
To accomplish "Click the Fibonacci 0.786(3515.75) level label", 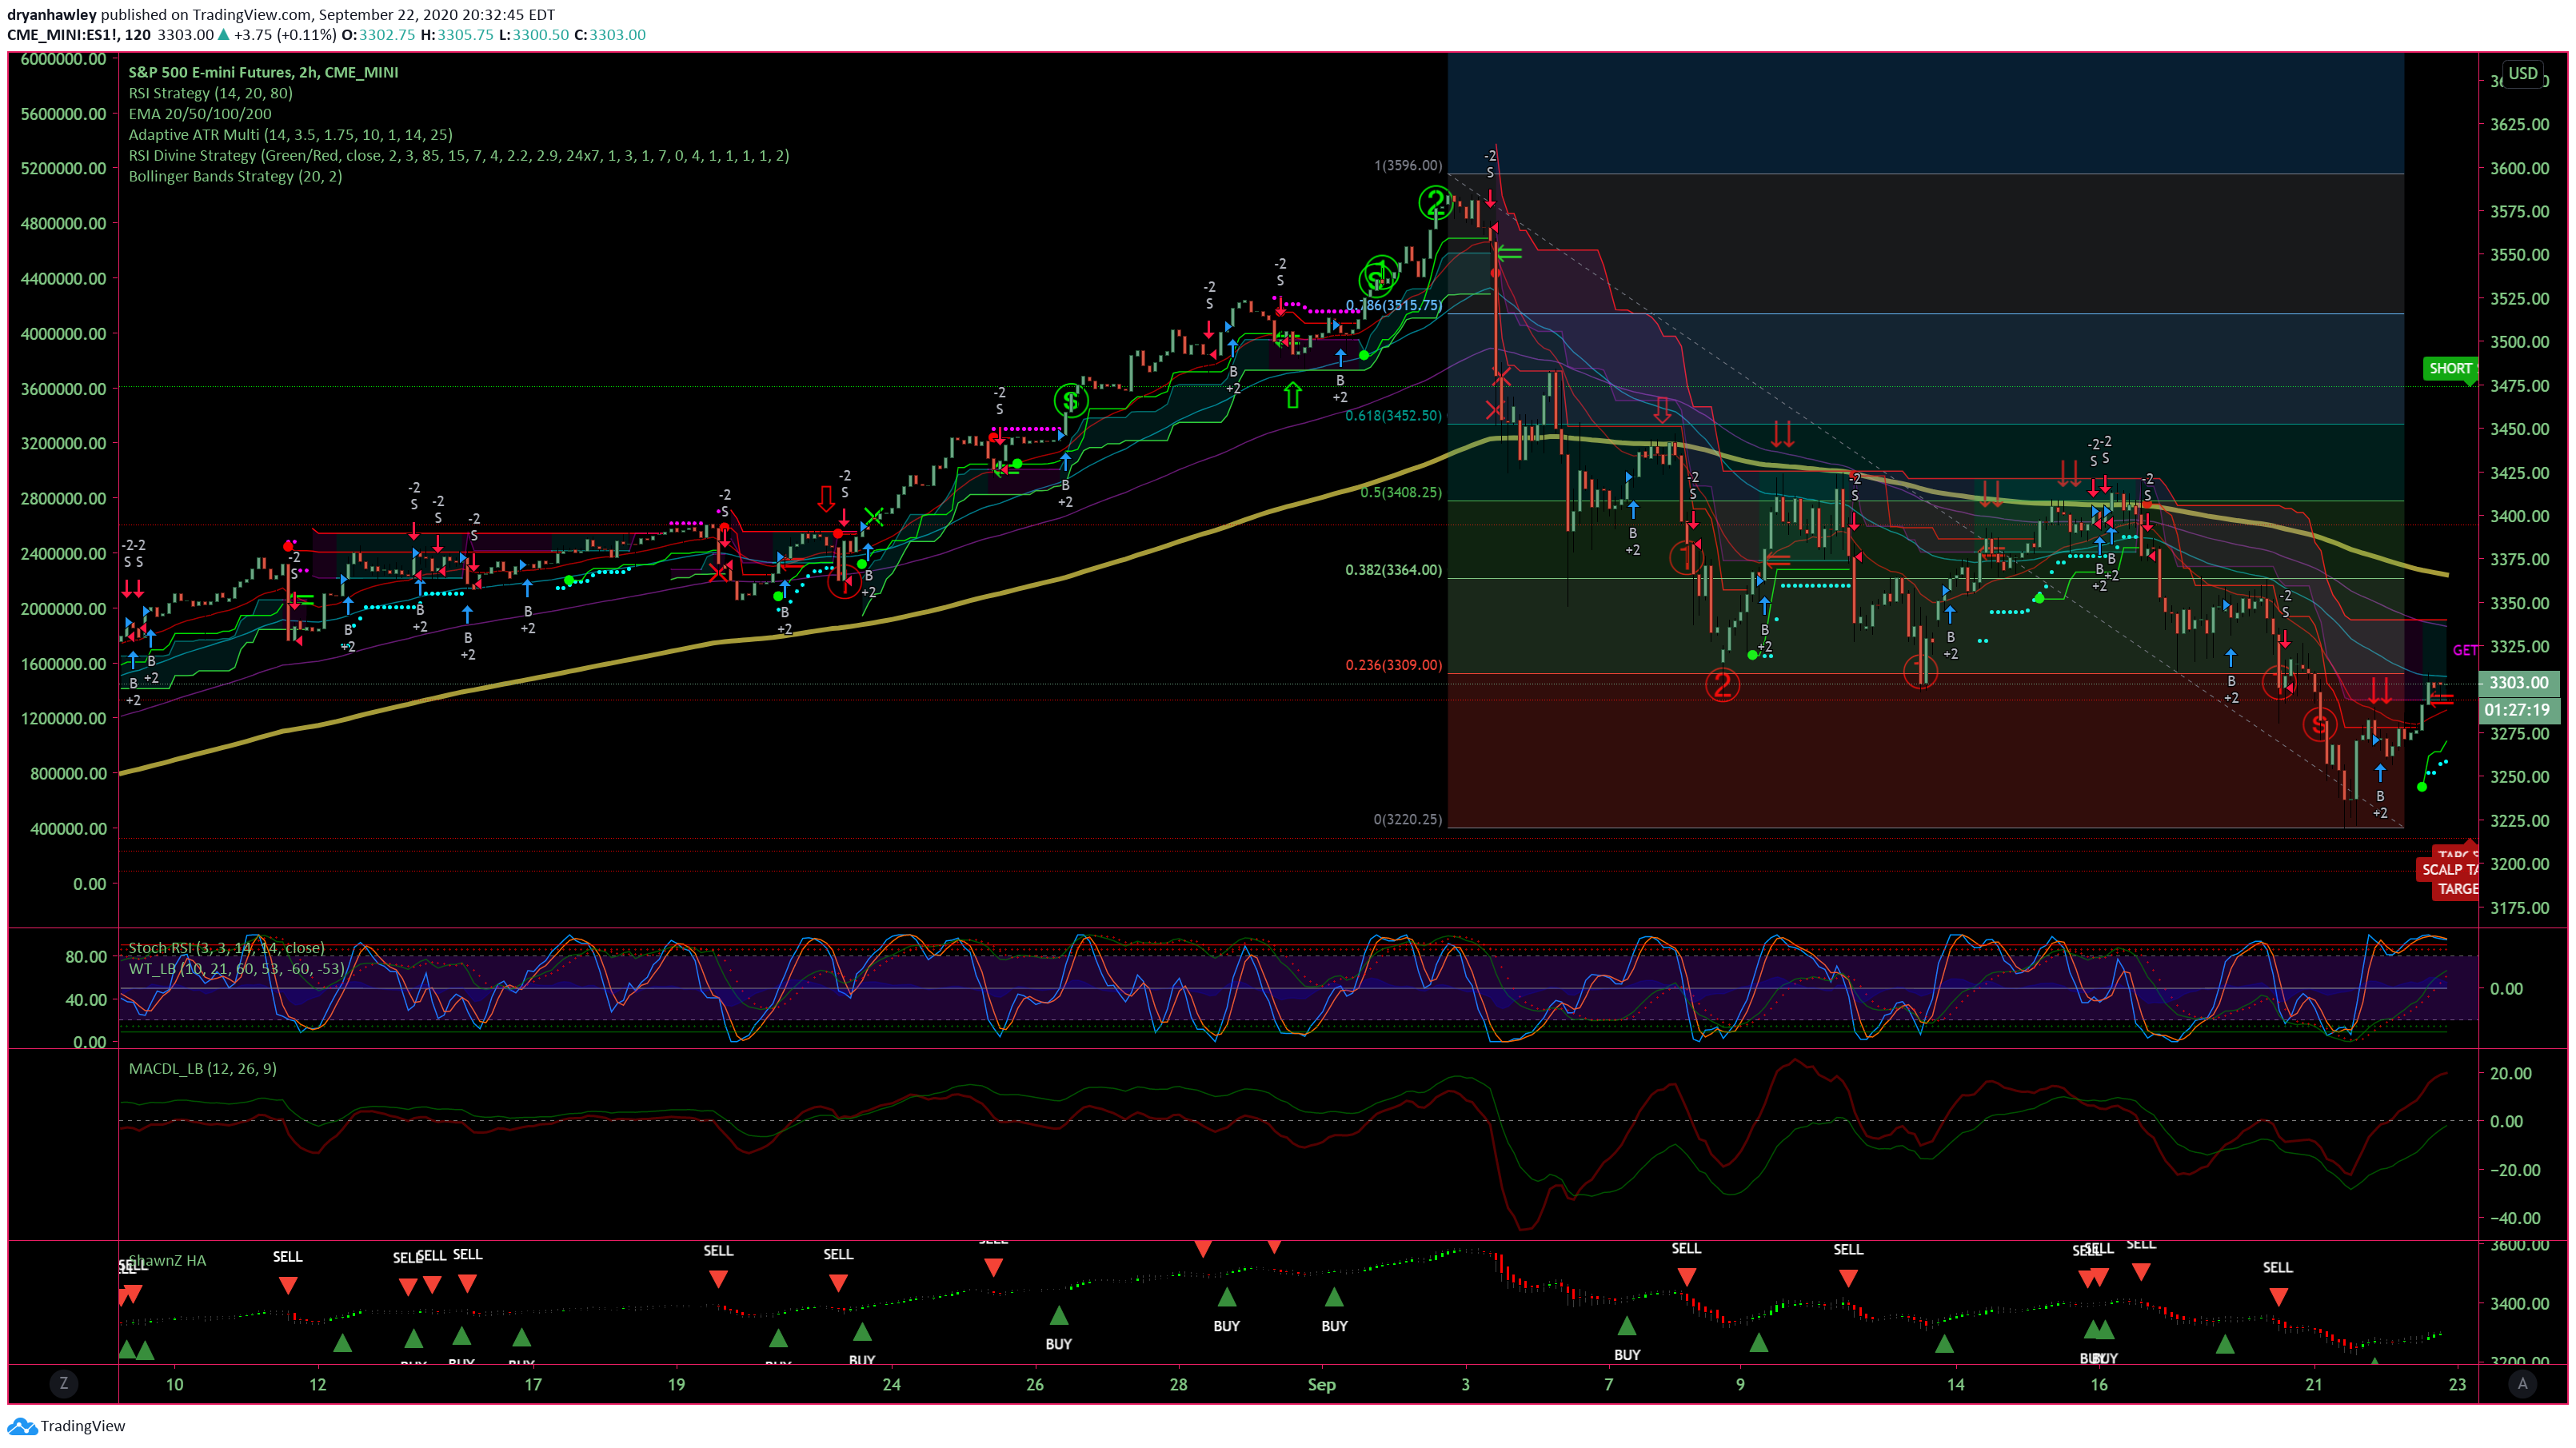I will click(1394, 306).
